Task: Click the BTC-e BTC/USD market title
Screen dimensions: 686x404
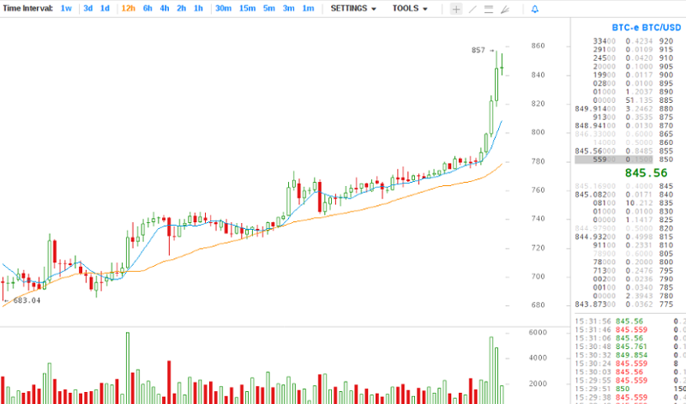Action: point(647,27)
